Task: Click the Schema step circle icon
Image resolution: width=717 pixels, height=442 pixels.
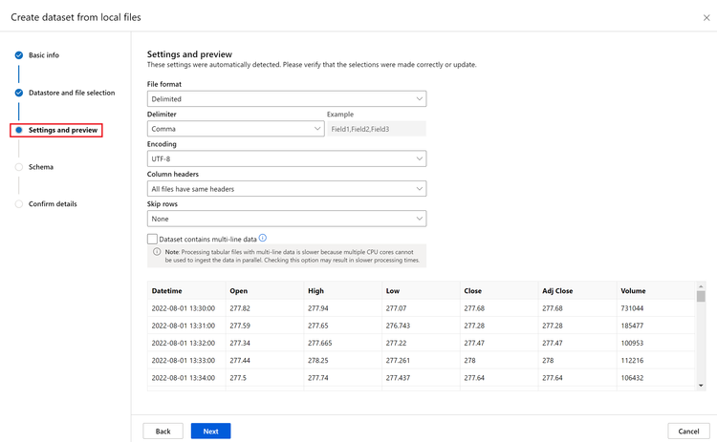Action: pos(19,167)
